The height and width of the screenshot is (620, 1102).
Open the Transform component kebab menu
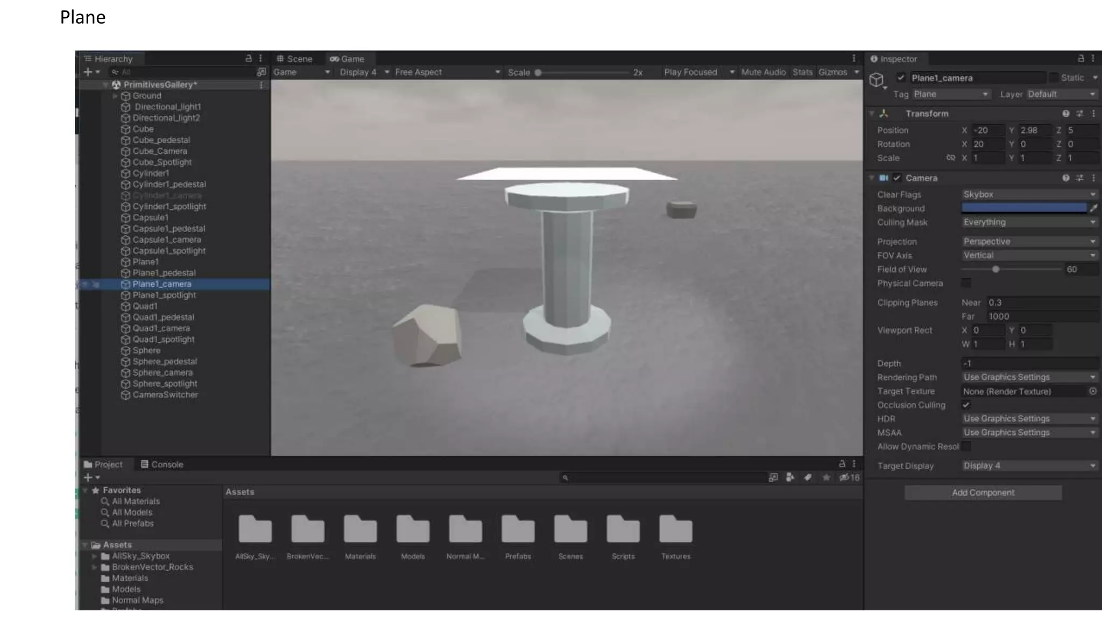[1093, 114]
